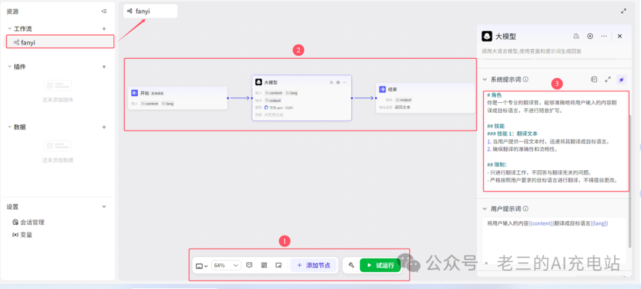Expand the system prompt editor to fullscreen
Screen dimensions: 641x289
[608, 80]
